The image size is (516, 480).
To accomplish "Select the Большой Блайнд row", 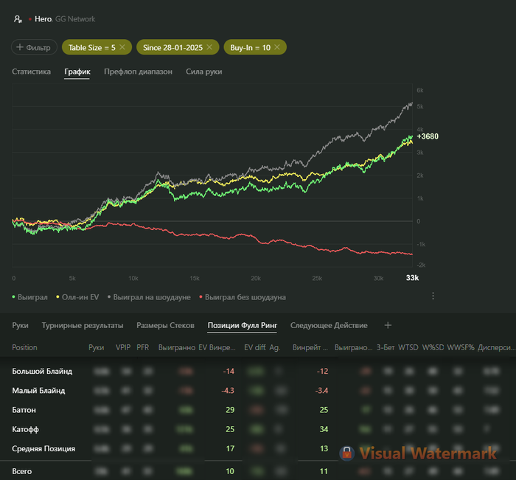I will pyautogui.click(x=258, y=371).
